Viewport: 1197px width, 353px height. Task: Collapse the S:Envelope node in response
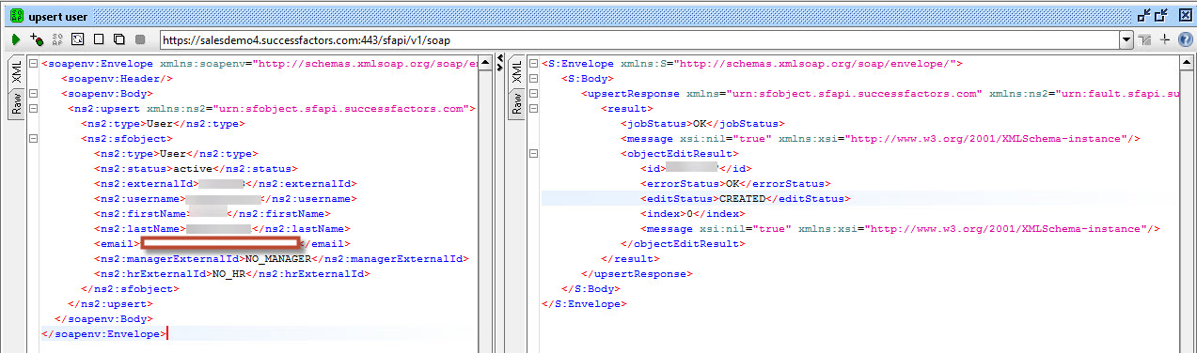tap(534, 63)
